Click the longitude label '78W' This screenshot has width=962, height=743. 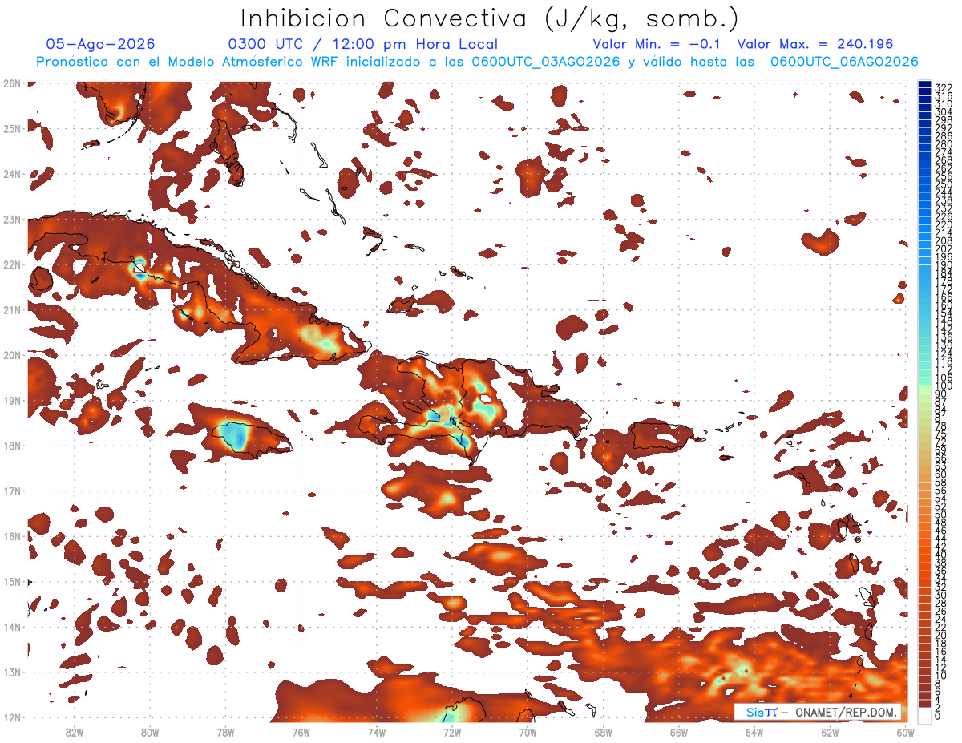tap(225, 732)
